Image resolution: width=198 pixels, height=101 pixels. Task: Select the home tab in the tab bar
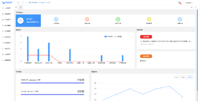(x=21, y=7)
